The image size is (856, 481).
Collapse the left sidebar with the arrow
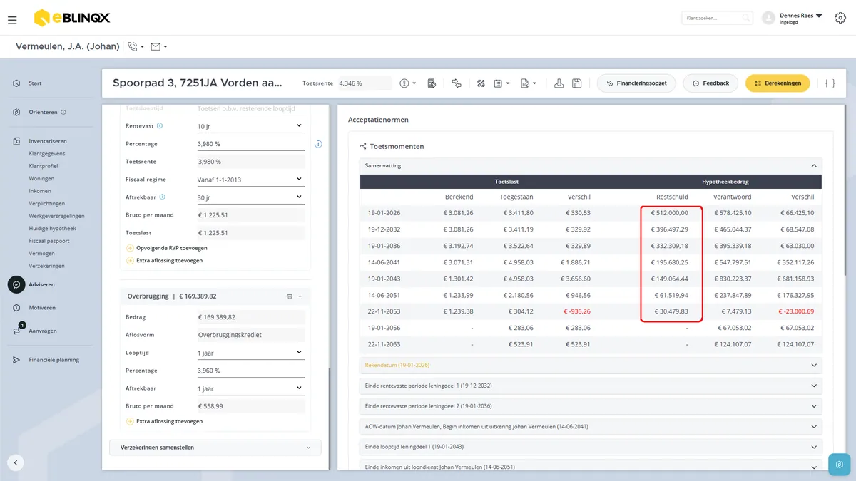click(x=16, y=462)
